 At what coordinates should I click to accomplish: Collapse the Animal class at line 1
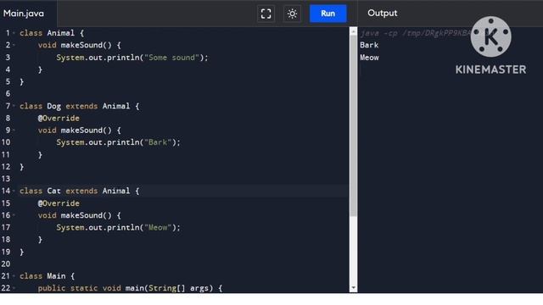pos(14,33)
